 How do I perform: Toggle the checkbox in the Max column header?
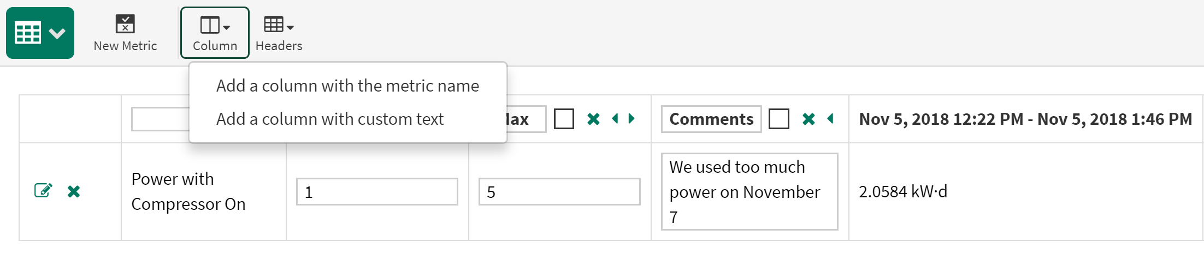[564, 119]
